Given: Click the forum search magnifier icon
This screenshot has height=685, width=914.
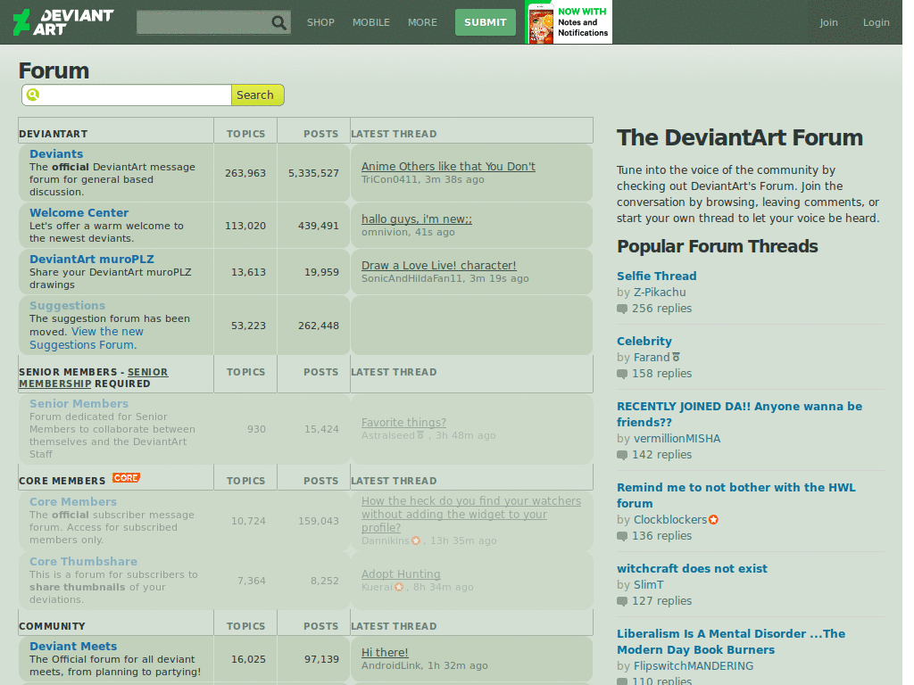Looking at the screenshot, I should click(33, 95).
